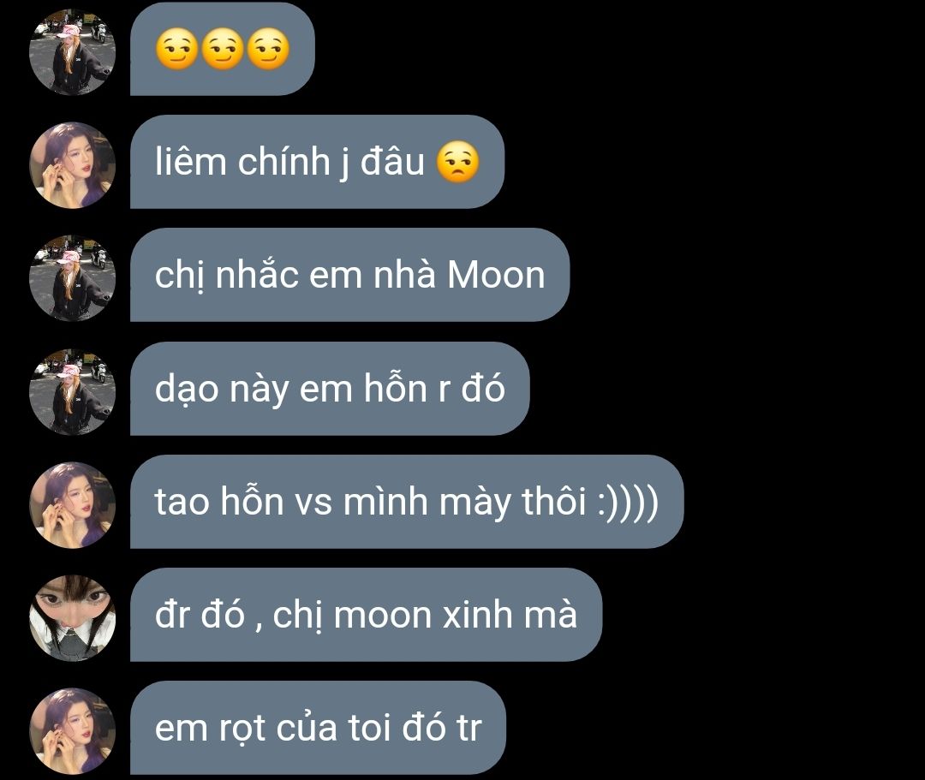Select message 'đr đó , chị moon xinh mà'
This screenshot has height=780, width=925.
click(366, 615)
